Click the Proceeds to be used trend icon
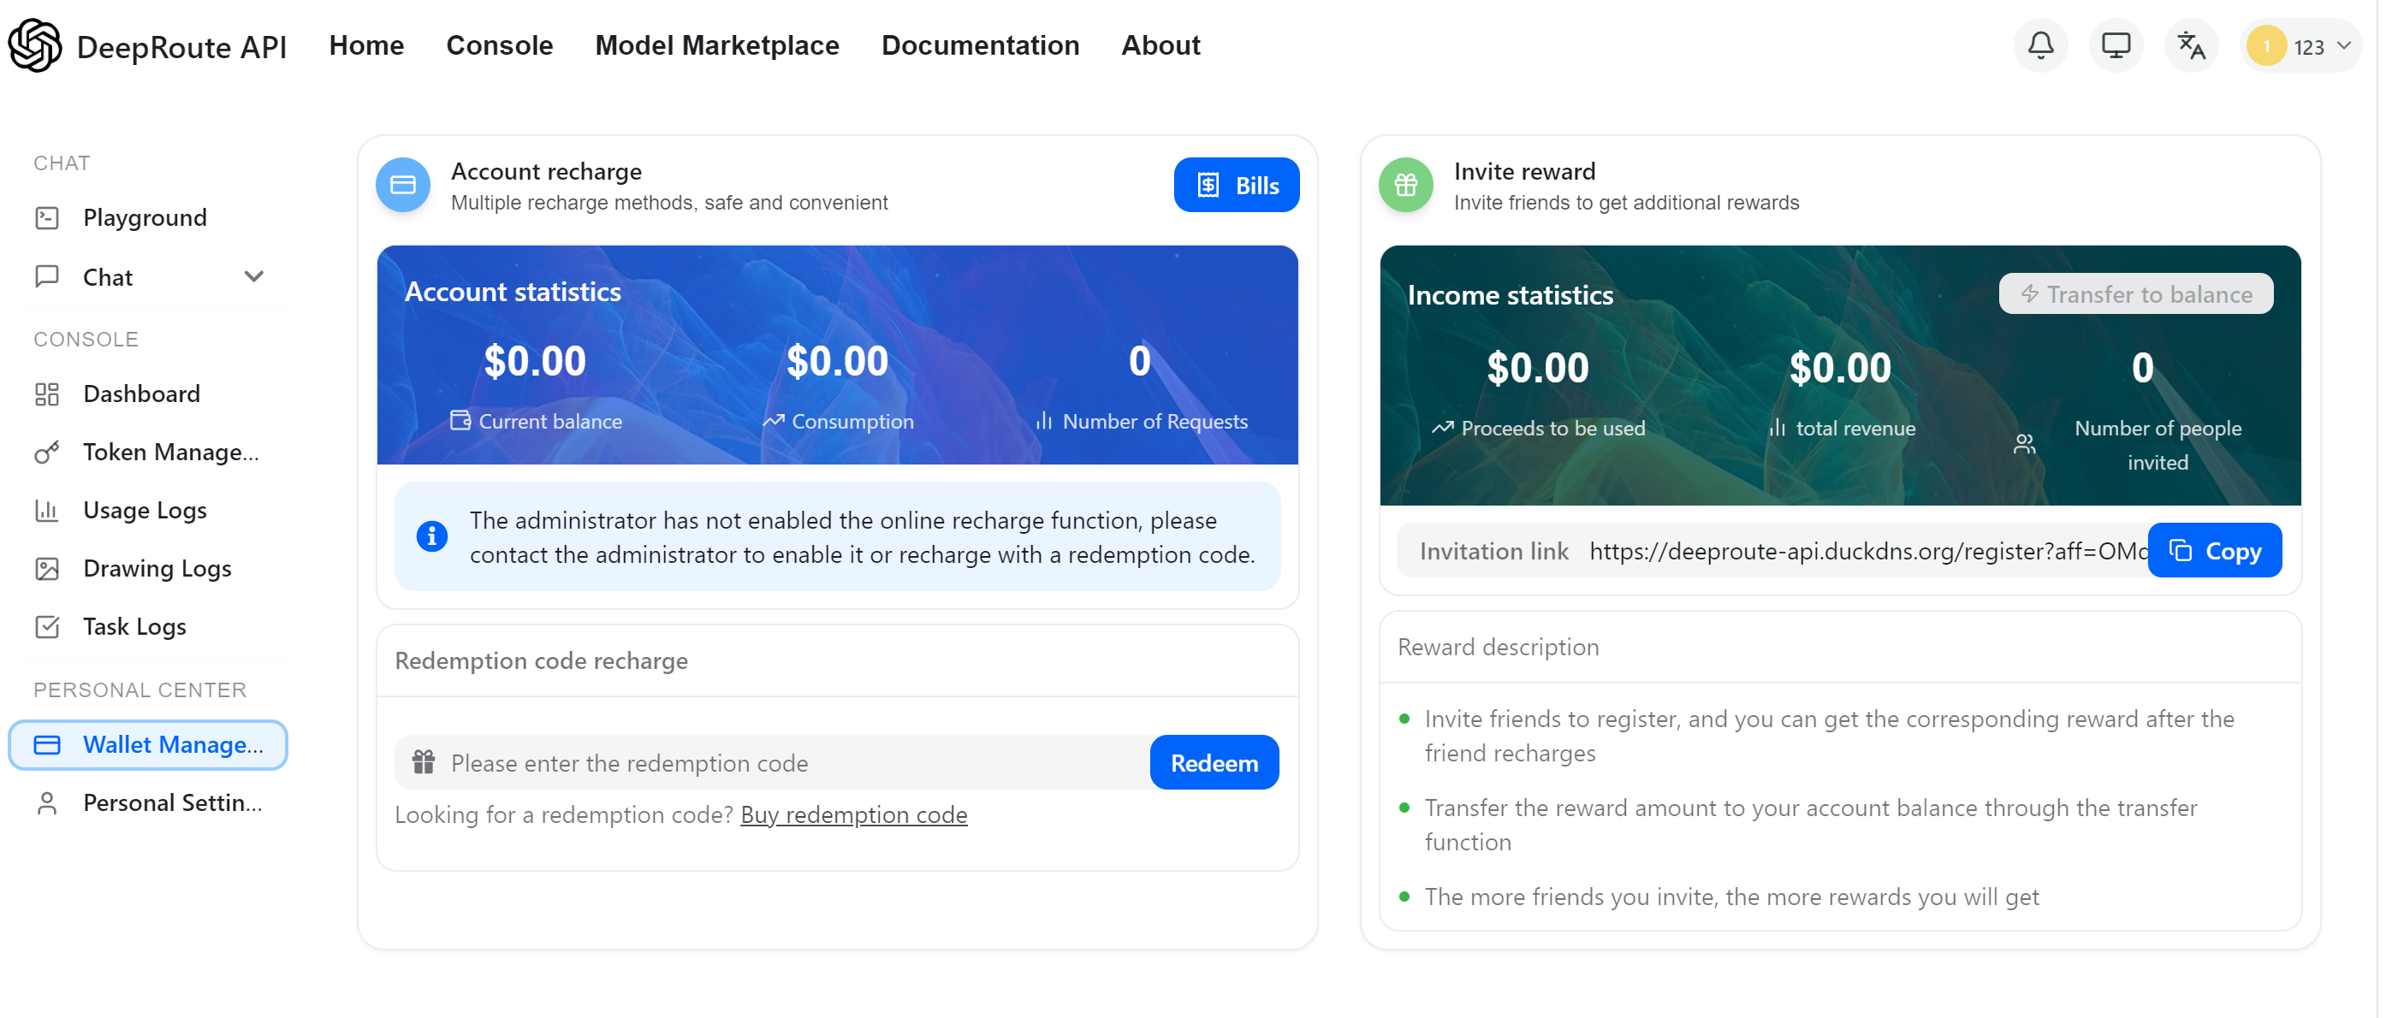 tap(1442, 428)
